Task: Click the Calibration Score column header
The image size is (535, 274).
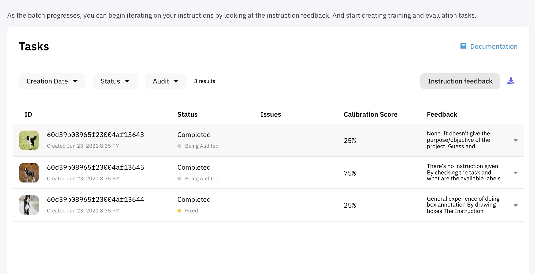Action: pos(370,115)
